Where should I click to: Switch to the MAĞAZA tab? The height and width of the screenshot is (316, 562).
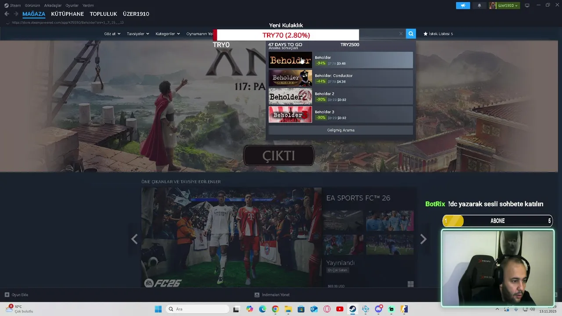(34, 14)
